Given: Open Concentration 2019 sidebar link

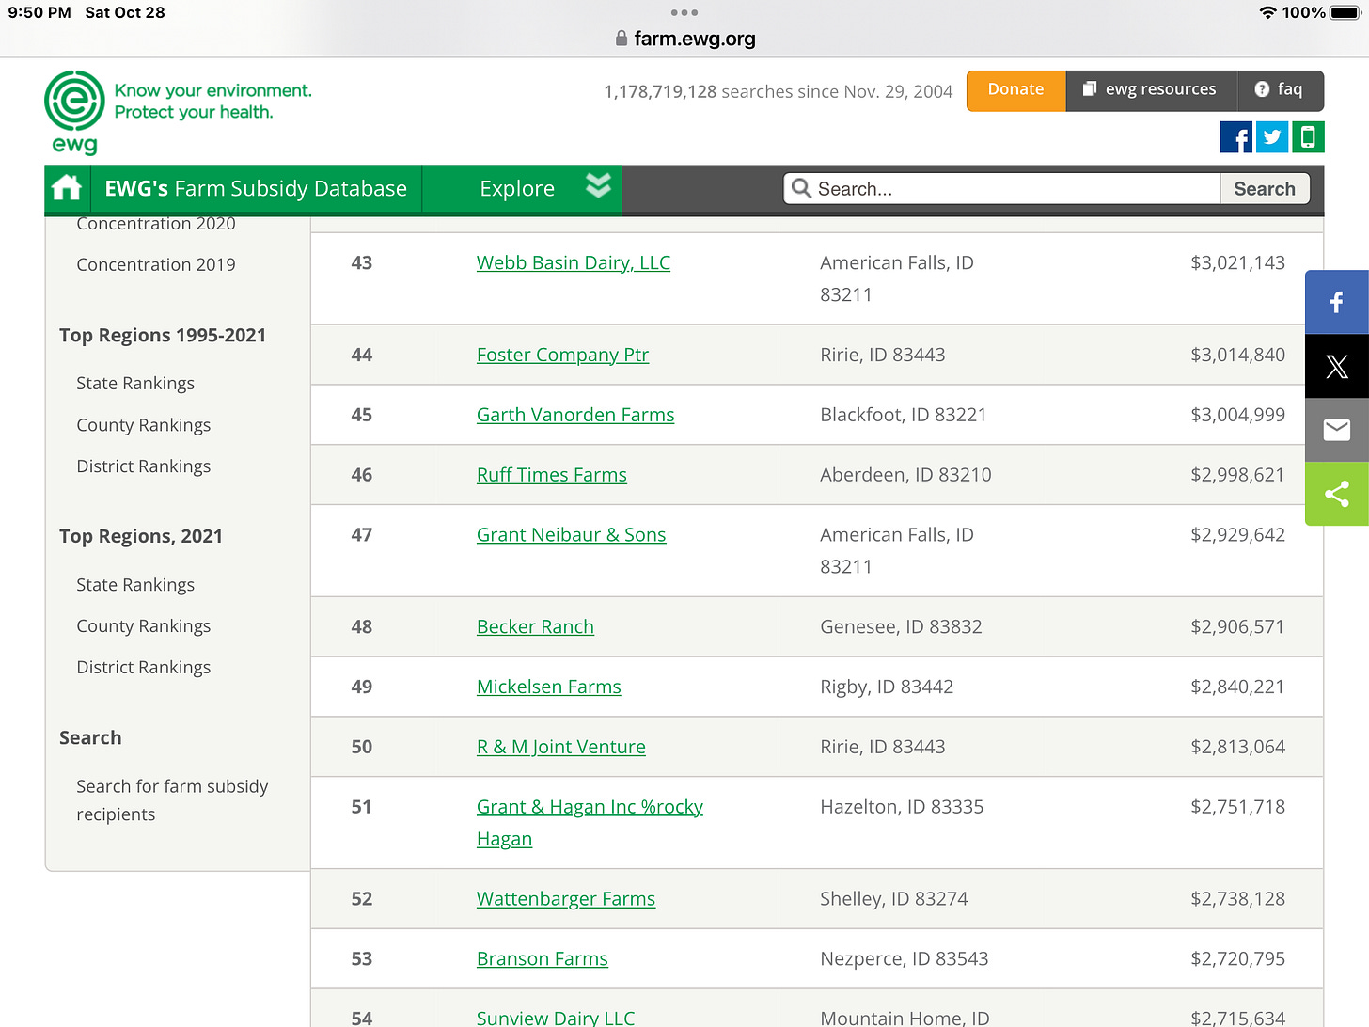Looking at the screenshot, I should (156, 264).
